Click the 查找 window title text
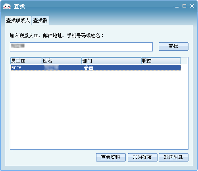 (x=19, y=6)
